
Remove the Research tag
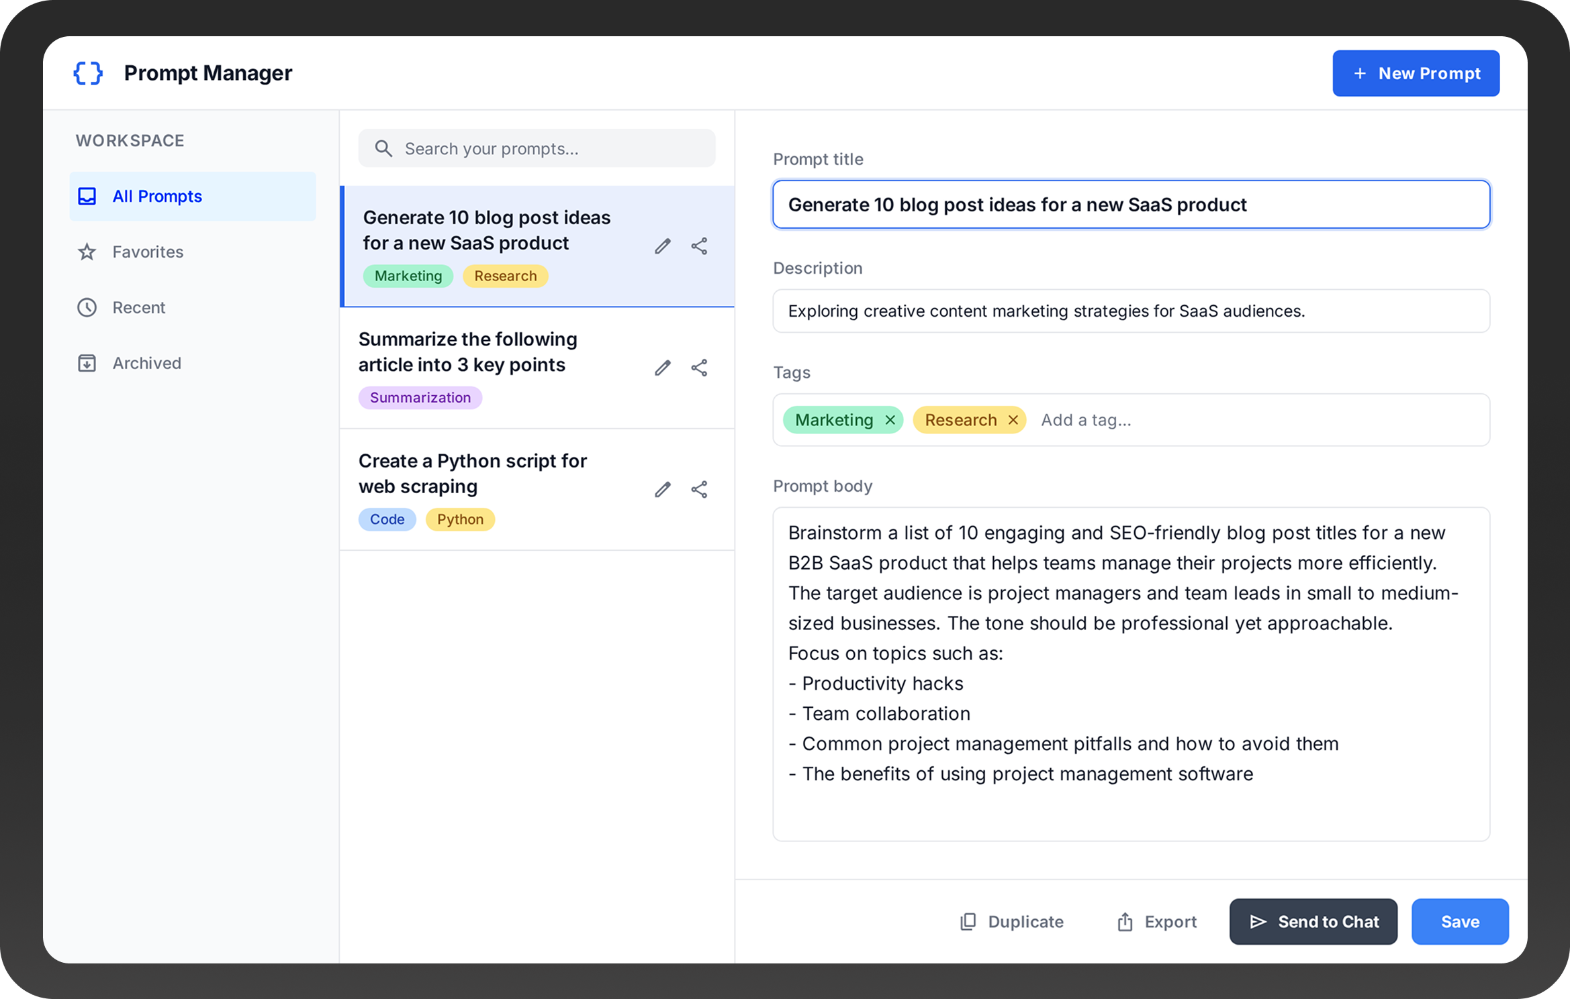tap(1013, 420)
